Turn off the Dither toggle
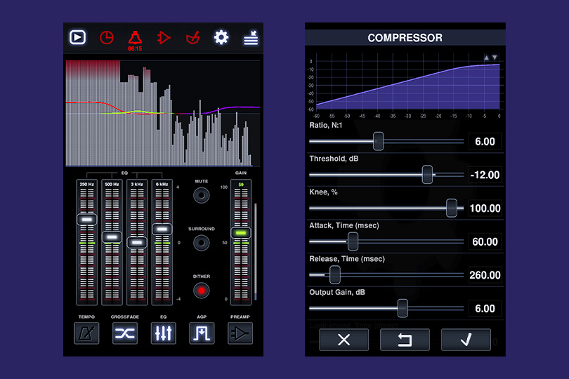569x379 pixels. [x=202, y=290]
